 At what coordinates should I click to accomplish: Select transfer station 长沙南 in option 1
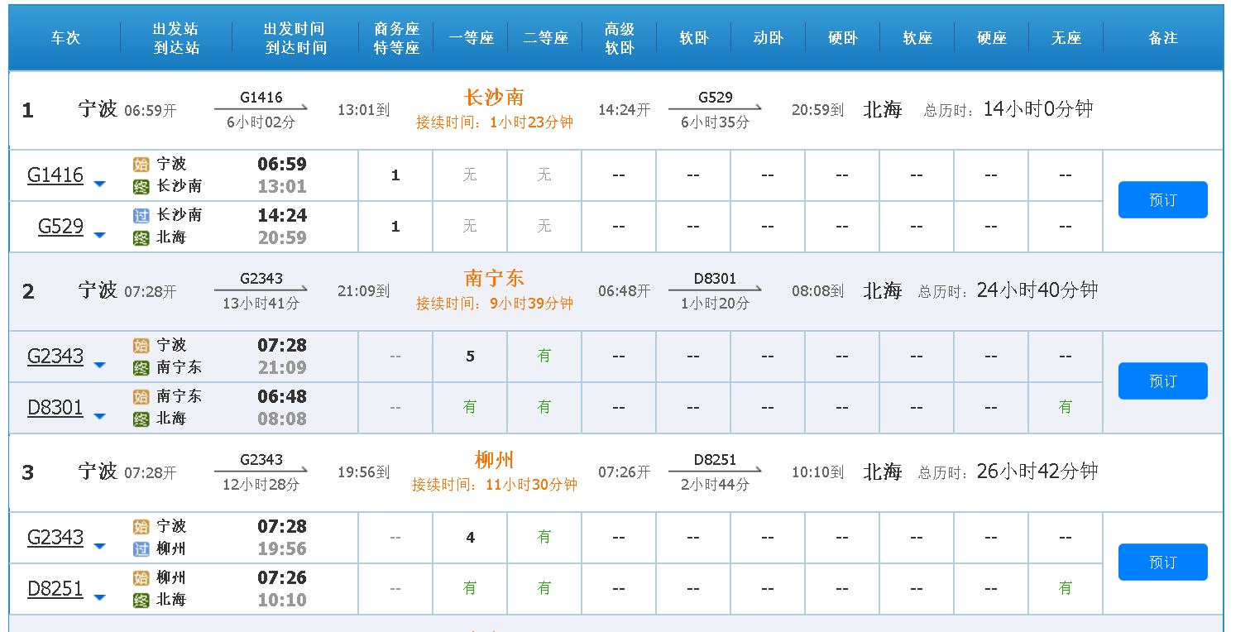[x=494, y=98]
